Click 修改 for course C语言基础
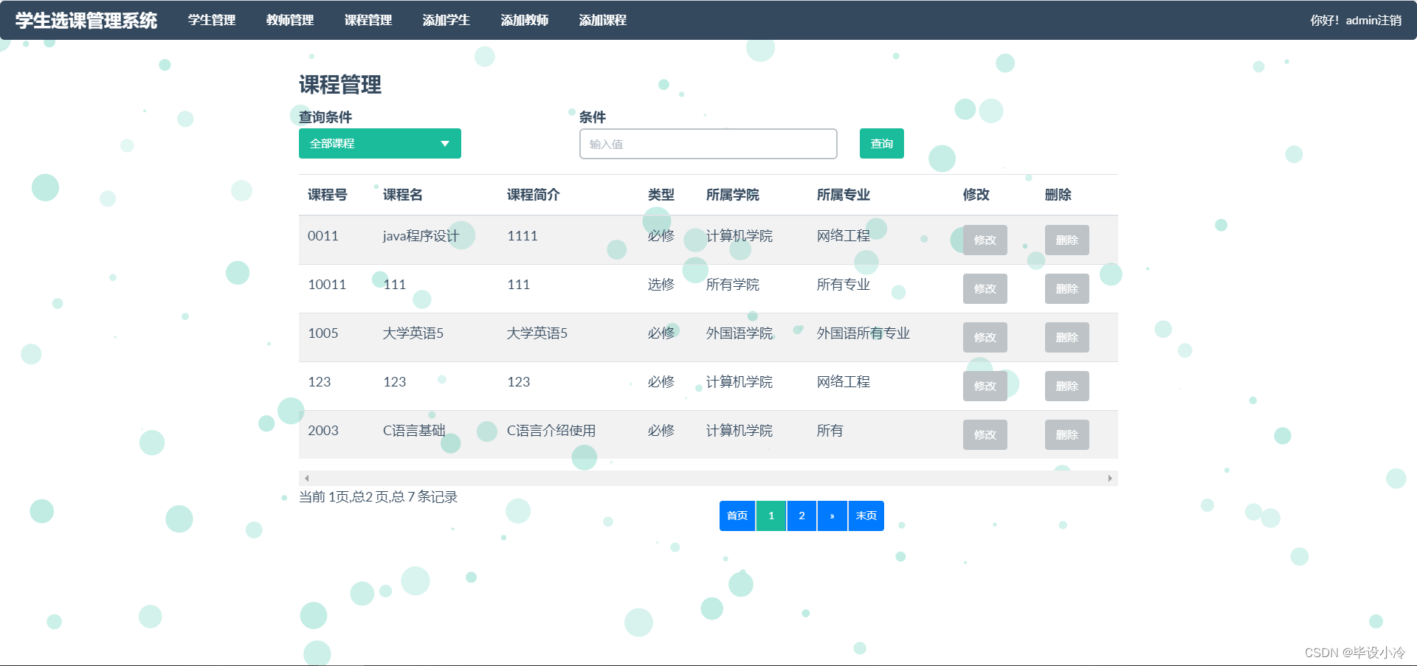 (985, 434)
